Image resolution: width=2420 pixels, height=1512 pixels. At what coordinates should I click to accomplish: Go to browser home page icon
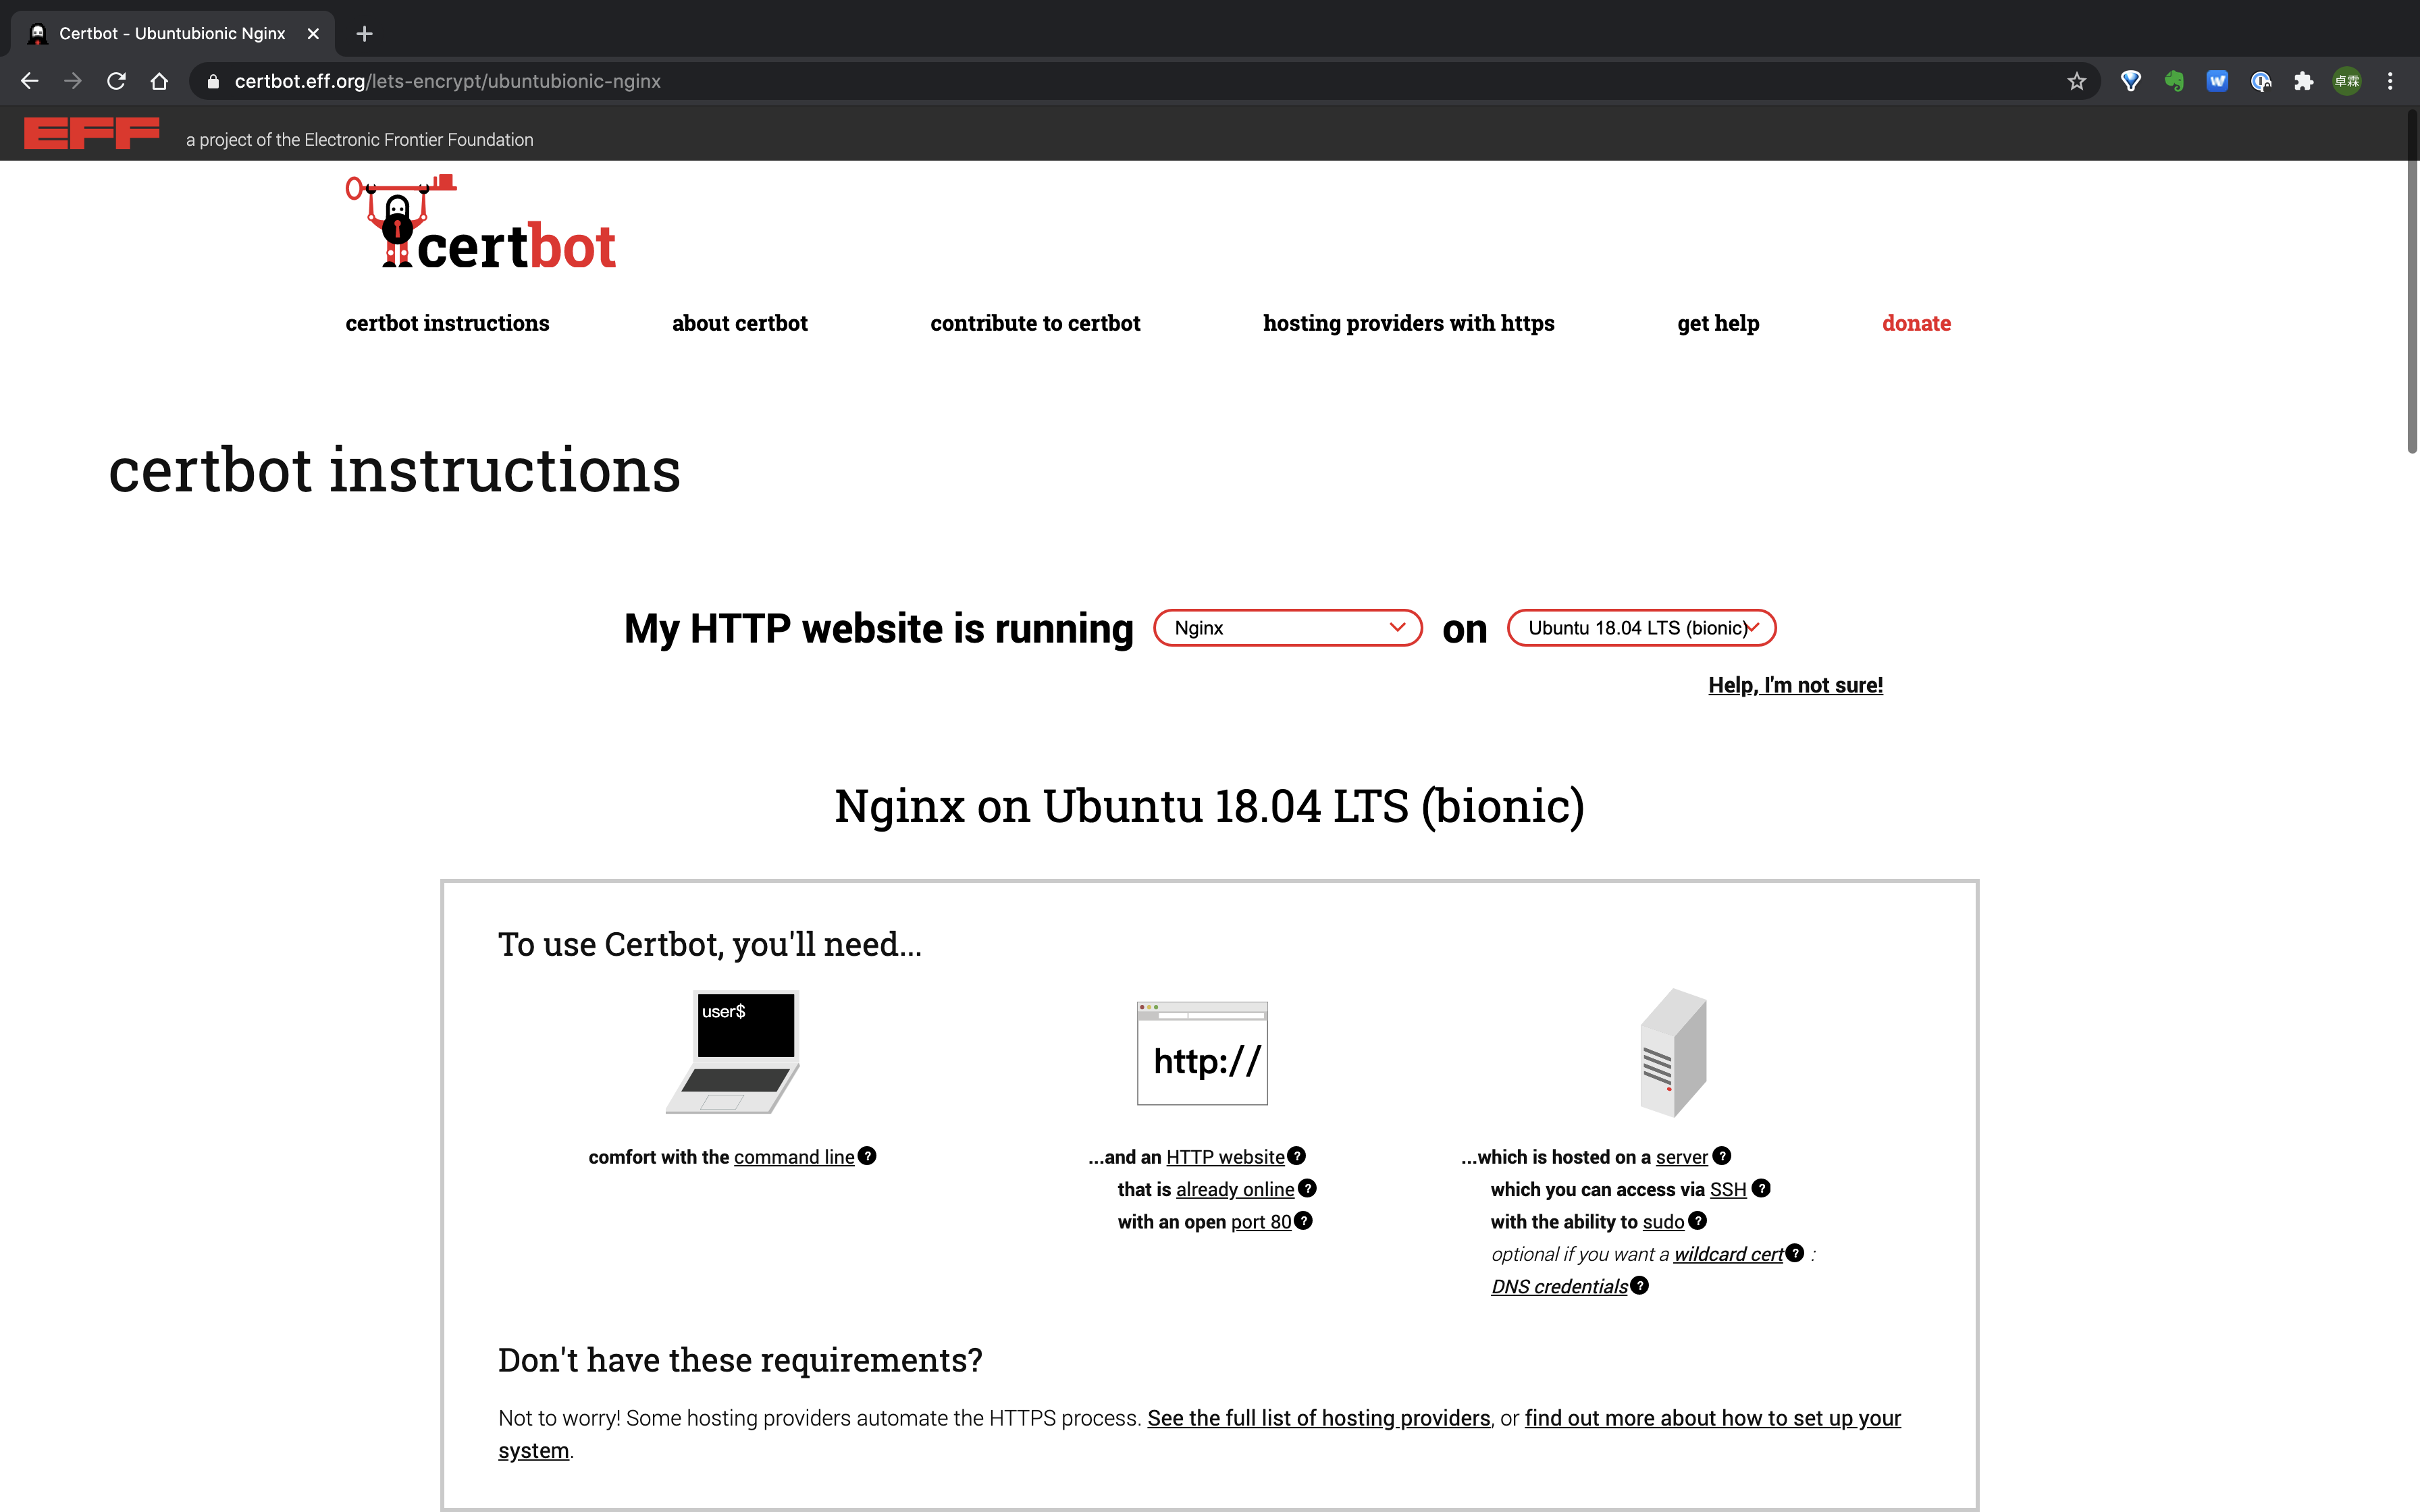pos(159,81)
